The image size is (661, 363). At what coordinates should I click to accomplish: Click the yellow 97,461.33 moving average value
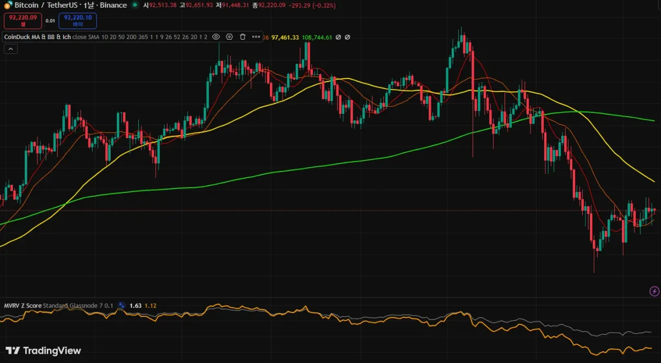(x=285, y=37)
